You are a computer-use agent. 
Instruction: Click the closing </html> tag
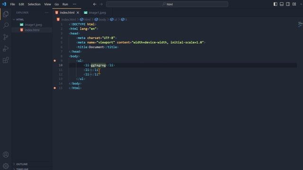[x=75, y=88]
